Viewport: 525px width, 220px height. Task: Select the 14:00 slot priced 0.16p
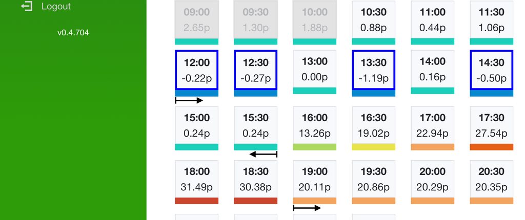point(432,69)
